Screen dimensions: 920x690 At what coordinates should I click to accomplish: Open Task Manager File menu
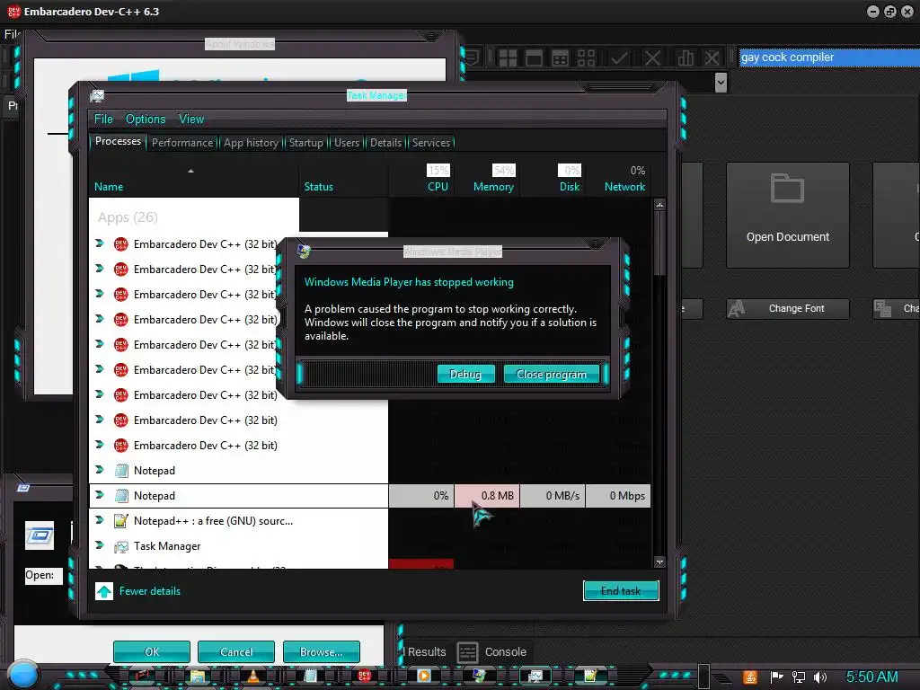(103, 119)
